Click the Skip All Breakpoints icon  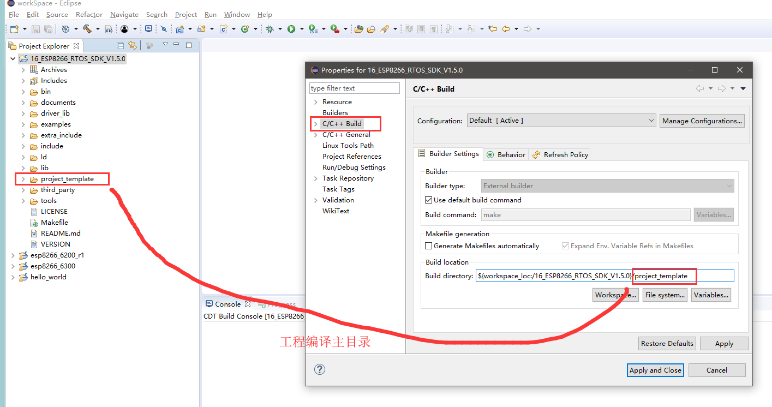coord(164,29)
